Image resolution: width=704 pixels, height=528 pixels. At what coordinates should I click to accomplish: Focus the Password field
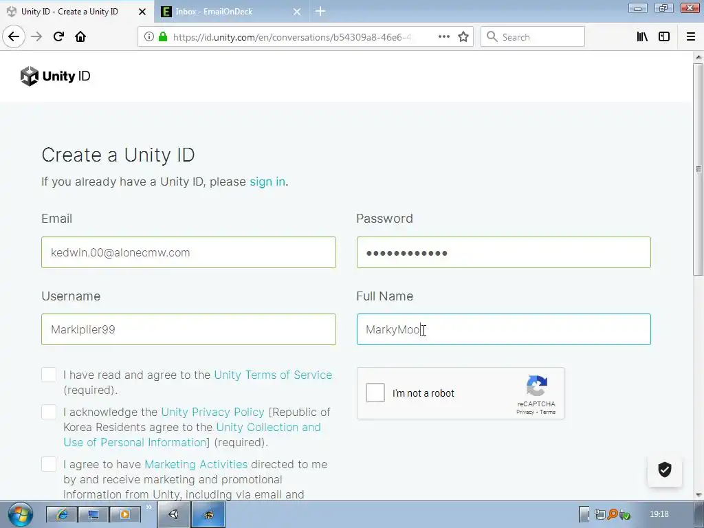(x=504, y=252)
